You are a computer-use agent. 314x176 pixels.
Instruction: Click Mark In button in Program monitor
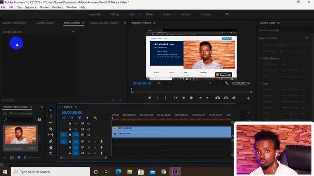158,98
